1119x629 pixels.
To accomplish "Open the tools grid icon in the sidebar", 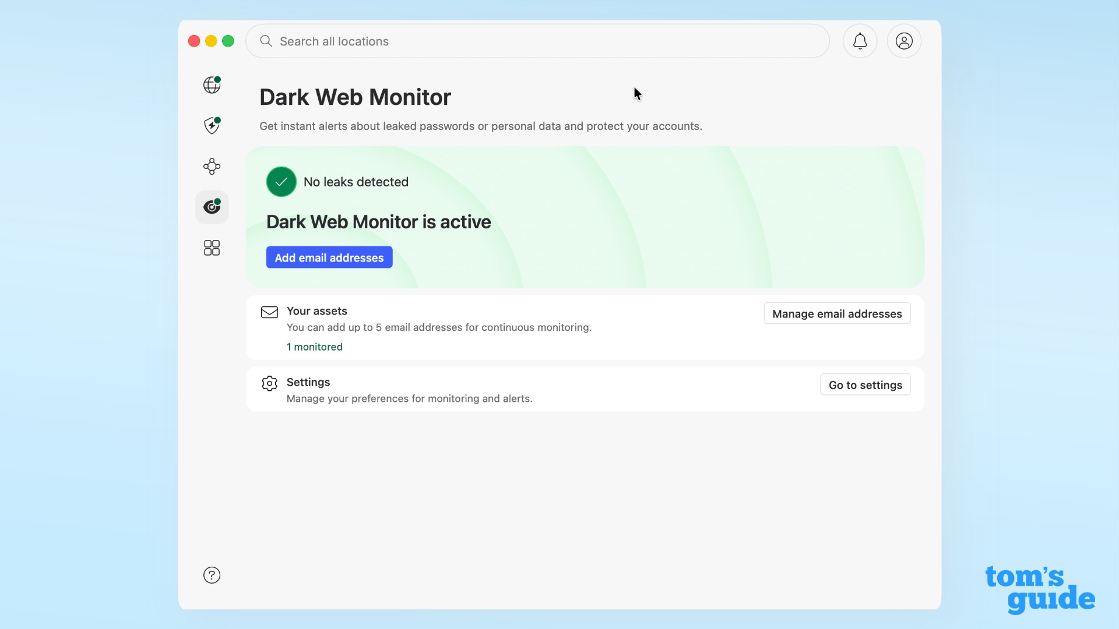I will pyautogui.click(x=212, y=248).
